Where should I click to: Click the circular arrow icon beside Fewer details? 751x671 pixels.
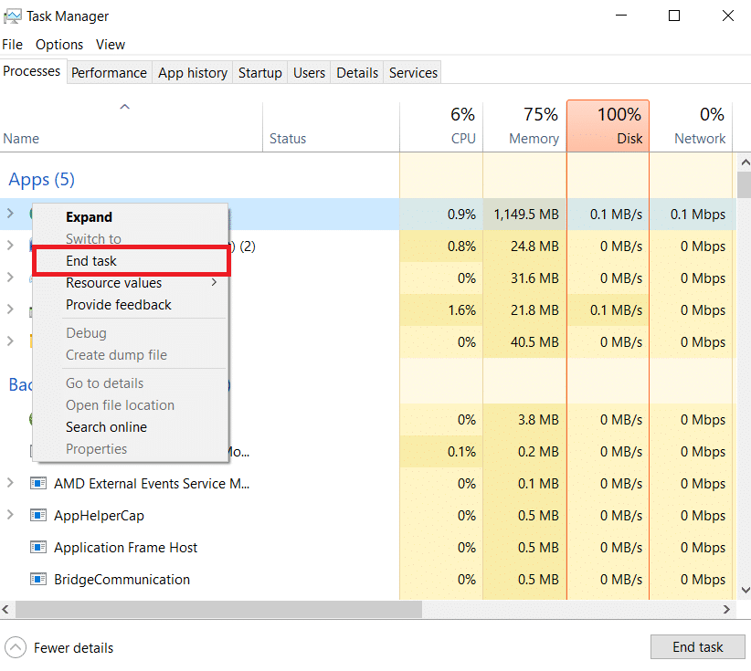pos(15,647)
